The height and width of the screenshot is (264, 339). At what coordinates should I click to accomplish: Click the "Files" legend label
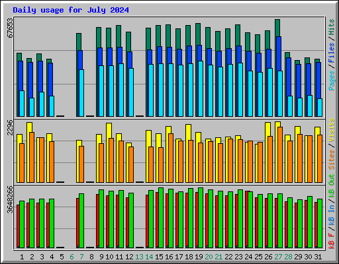click(x=332, y=53)
